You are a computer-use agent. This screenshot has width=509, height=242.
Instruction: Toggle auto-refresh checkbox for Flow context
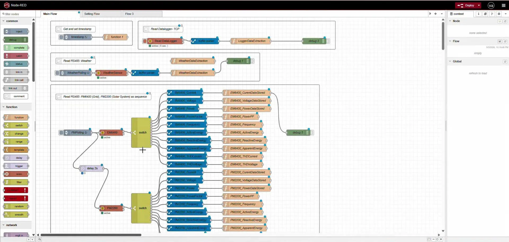tap(500, 41)
